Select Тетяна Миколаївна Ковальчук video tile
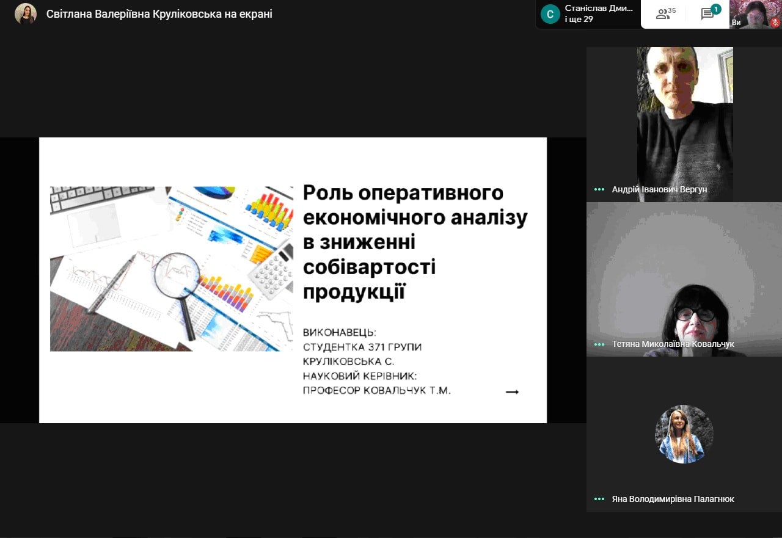The height and width of the screenshot is (538, 782). [x=684, y=280]
